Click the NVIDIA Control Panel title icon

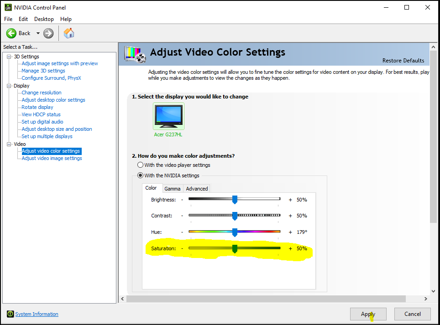(x=8, y=8)
